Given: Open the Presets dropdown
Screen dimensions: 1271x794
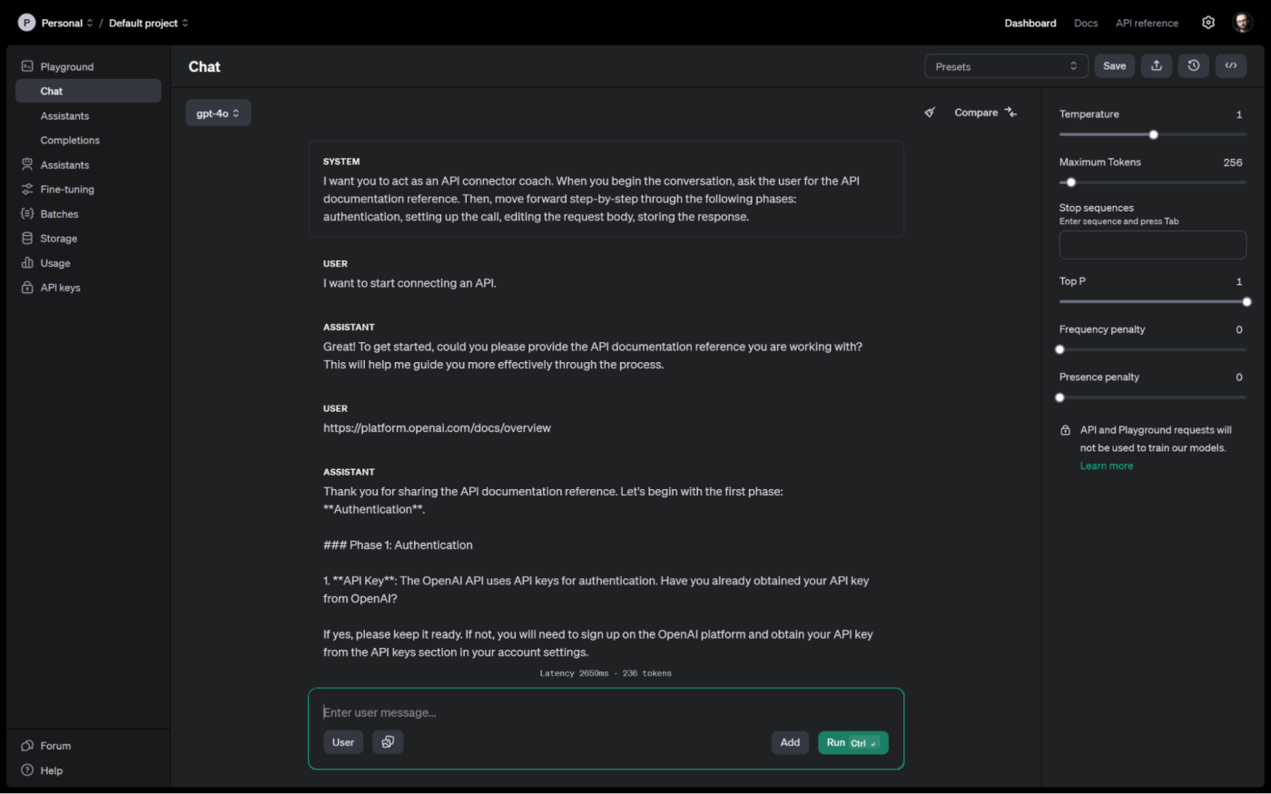Looking at the screenshot, I should [x=1006, y=66].
